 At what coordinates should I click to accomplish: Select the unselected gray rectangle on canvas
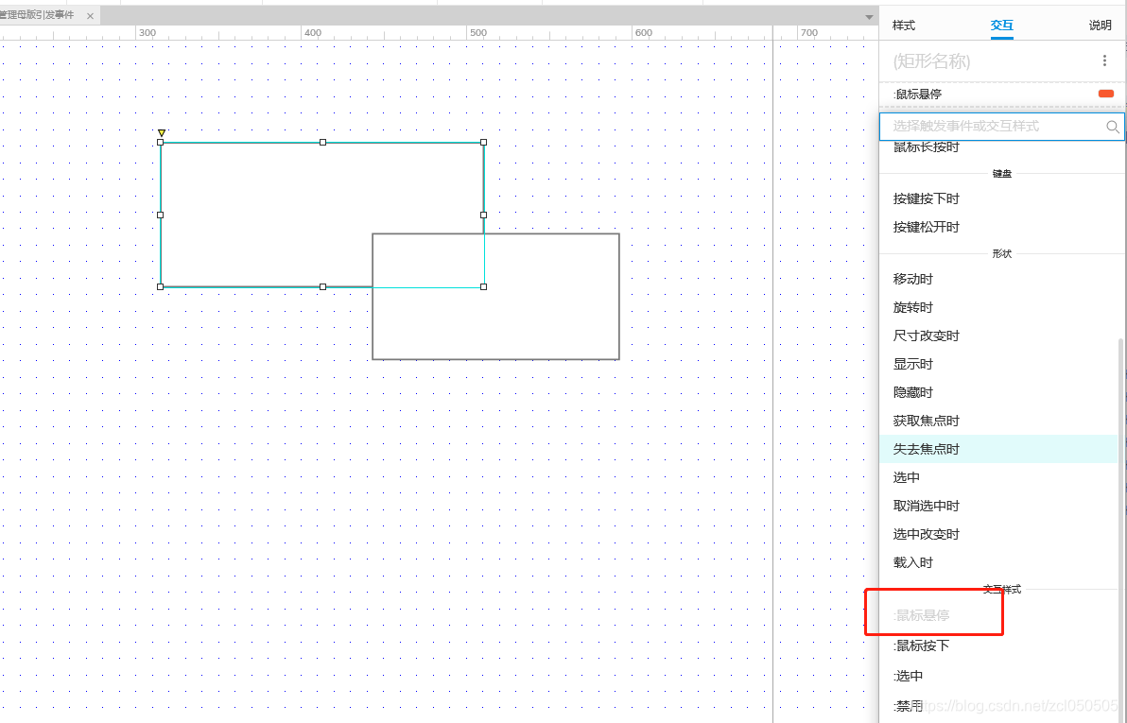(x=495, y=296)
